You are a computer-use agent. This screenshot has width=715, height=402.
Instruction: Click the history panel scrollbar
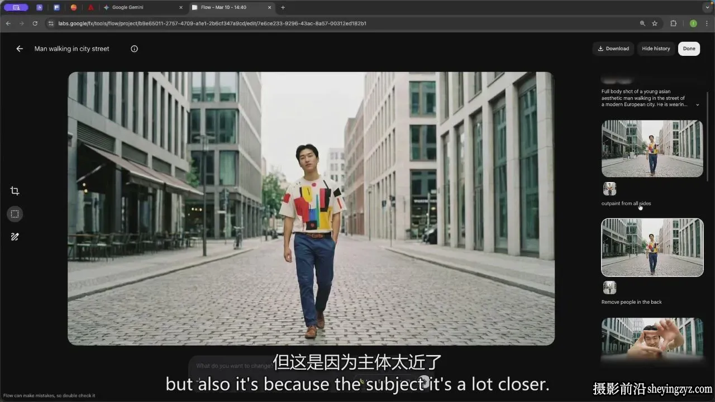pos(708,136)
